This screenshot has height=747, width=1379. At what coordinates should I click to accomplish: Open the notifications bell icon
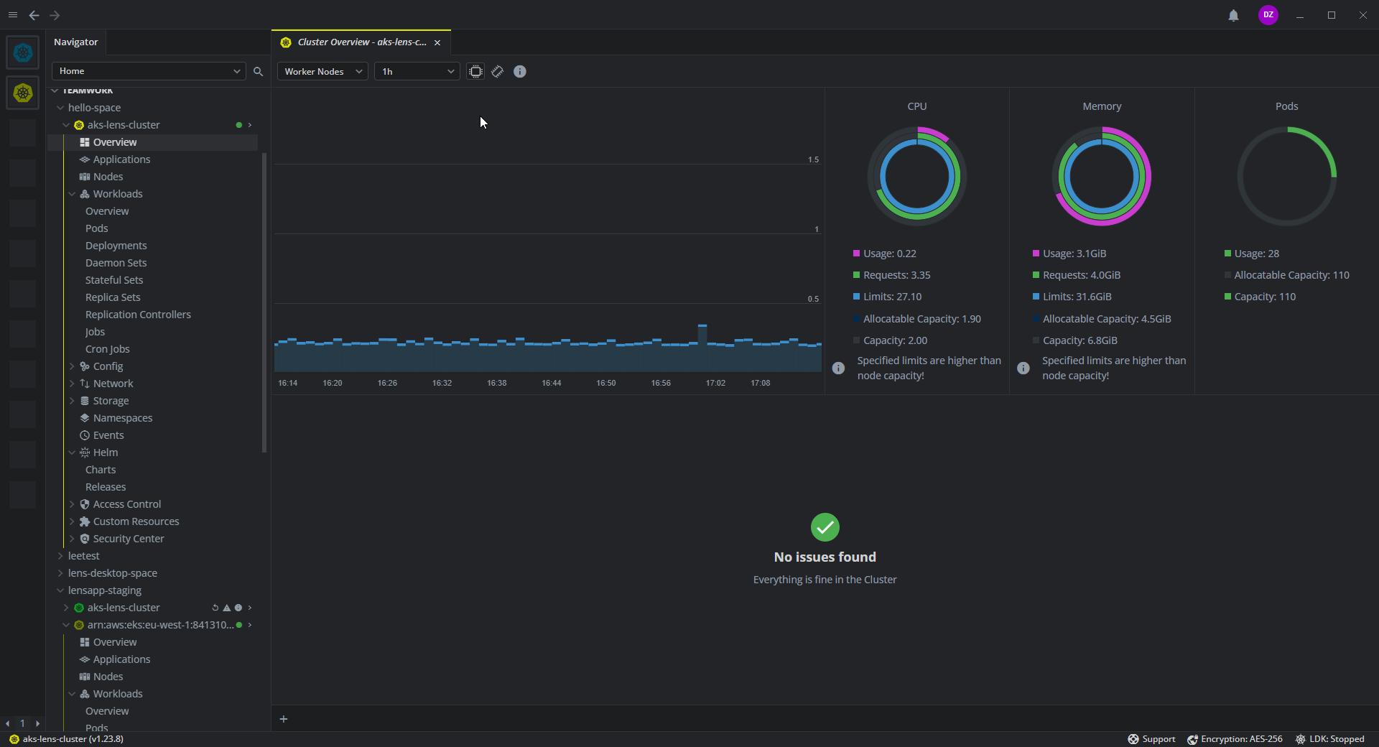1232,15
